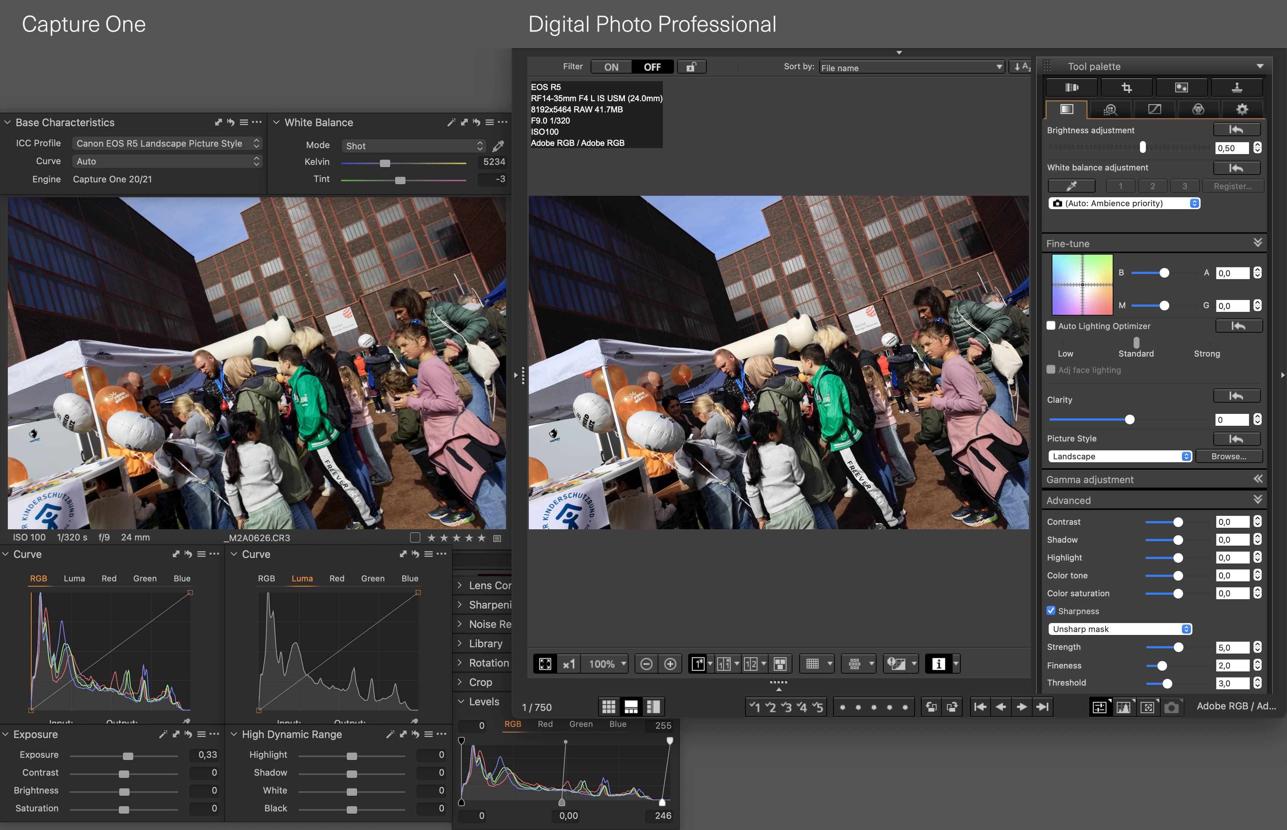This screenshot has width=1287, height=830.
Task: Go to the first image
Action: (x=980, y=706)
